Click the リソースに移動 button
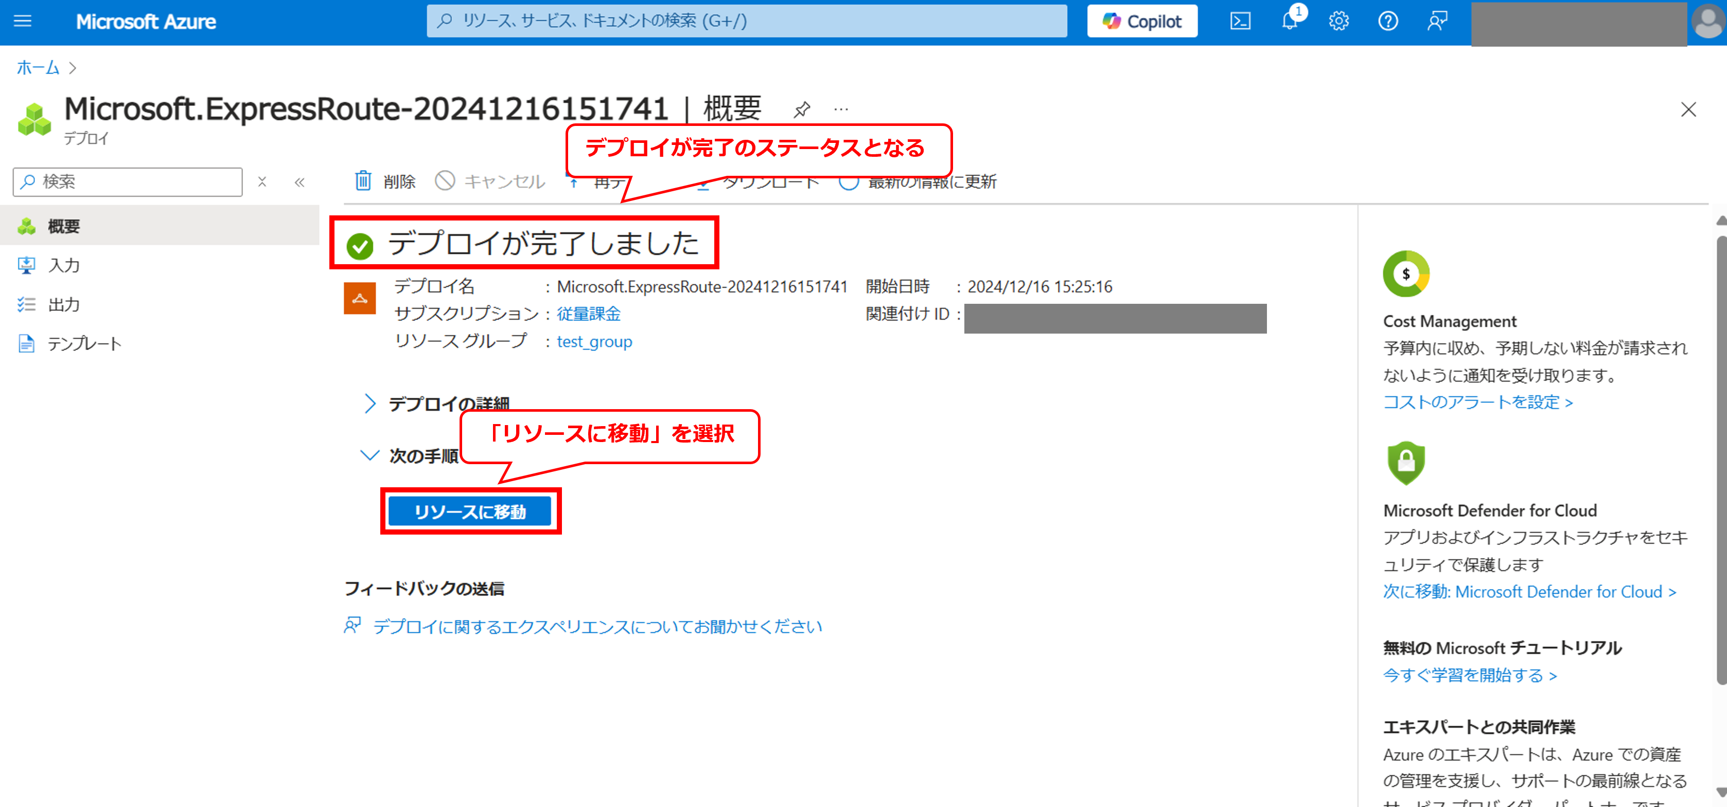This screenshot has height=807, width=1727. (470, 511)
